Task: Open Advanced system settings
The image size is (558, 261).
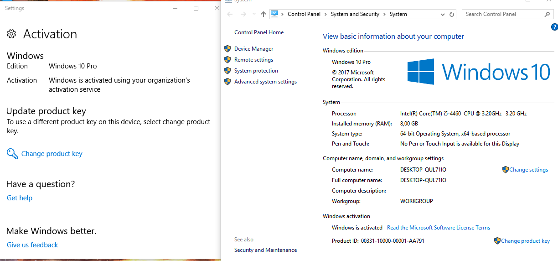Action: (x=265, y=82)
